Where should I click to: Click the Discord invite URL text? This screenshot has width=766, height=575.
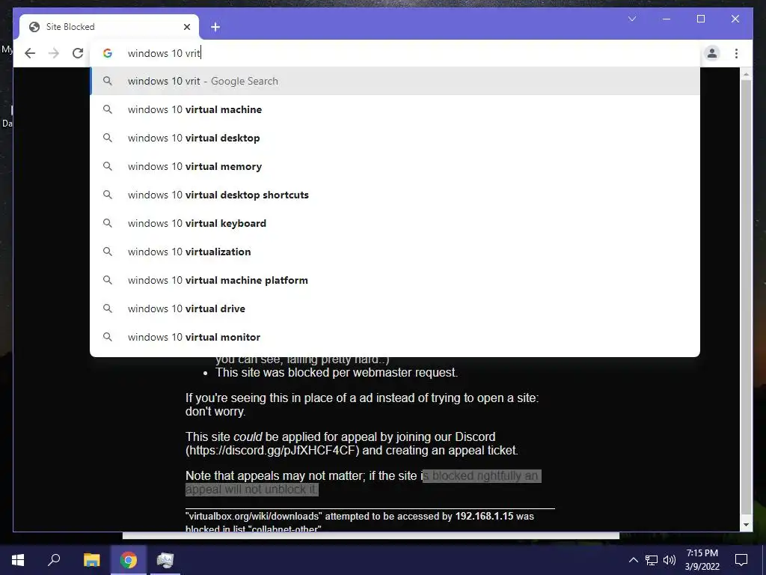click(272, 450)
